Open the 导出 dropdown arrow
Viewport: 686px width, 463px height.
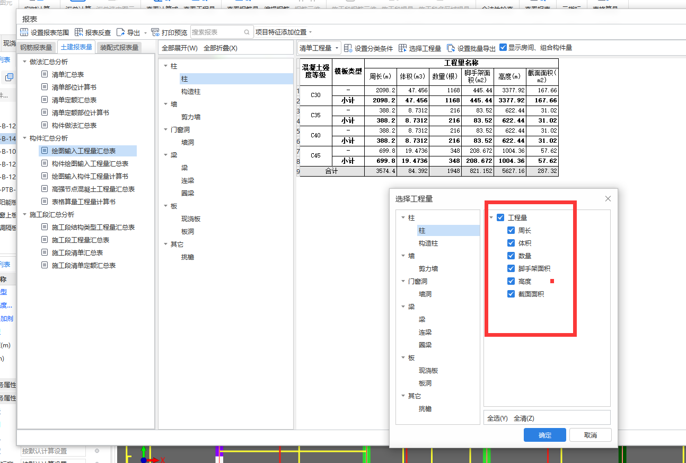[x=146, y=33]
